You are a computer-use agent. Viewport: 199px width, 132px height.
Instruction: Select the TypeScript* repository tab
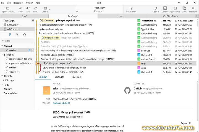[73, 16]
